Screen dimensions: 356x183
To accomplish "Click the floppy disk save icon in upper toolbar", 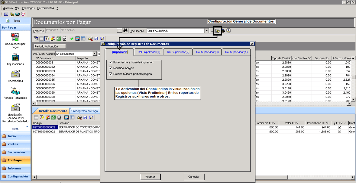I will tap(96, 39).
